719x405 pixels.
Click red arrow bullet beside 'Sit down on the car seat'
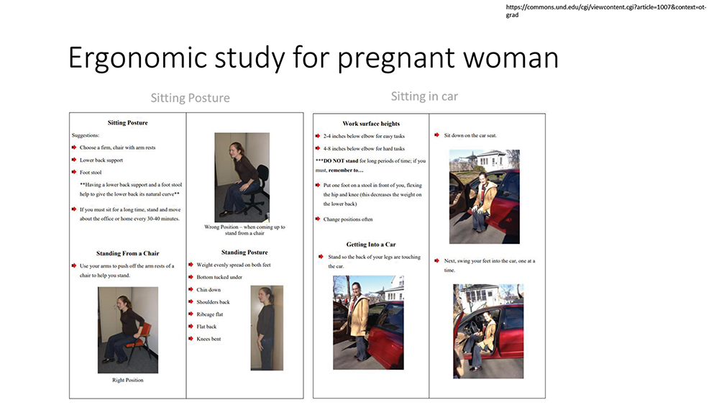436,135
